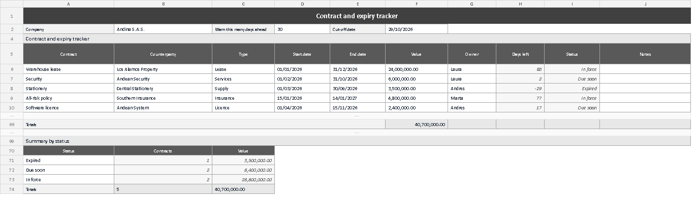Select the days left value '77'
This screenshot has height=200, width=697.
[520, 98]
